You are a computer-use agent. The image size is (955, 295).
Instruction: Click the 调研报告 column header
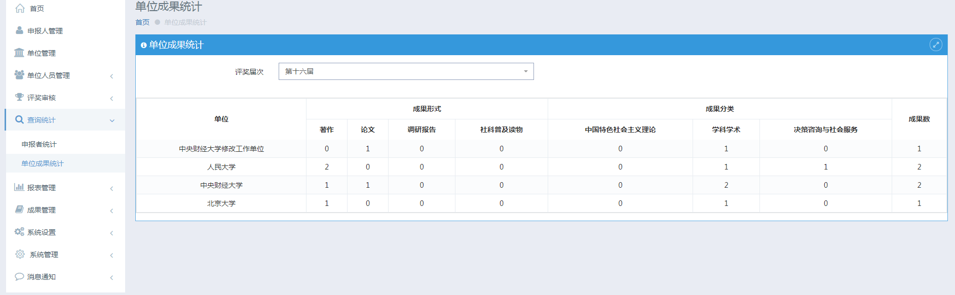[x=422, y=130]
